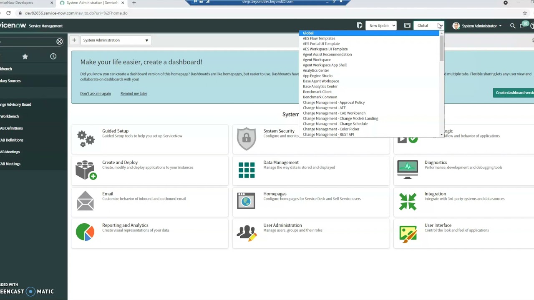Click the System Security shield lock icon
The width and height of the screenshot is (534, 300).
247,139
